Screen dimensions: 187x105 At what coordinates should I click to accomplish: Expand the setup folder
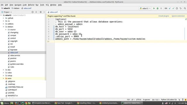pyautogui.click(x=4, y=76)
